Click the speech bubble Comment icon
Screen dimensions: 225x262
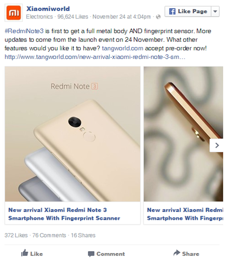point(91,254)
